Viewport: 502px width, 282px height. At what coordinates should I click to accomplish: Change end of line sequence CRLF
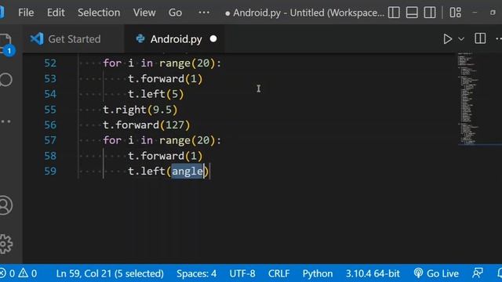click(279, 273)
